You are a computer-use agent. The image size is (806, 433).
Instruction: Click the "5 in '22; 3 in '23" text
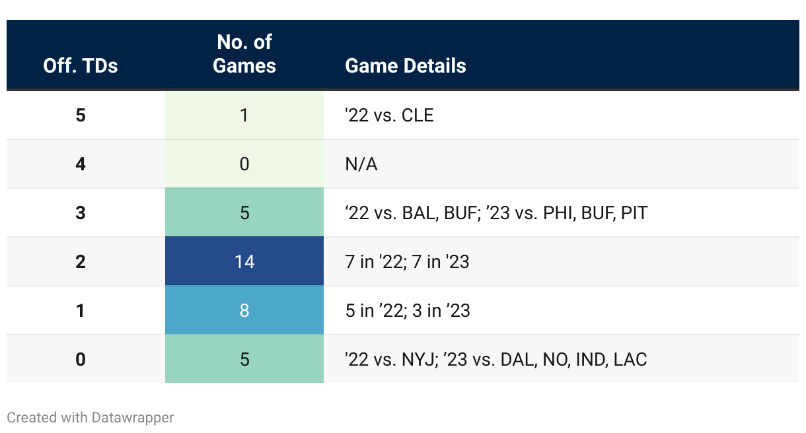point(408,310)
